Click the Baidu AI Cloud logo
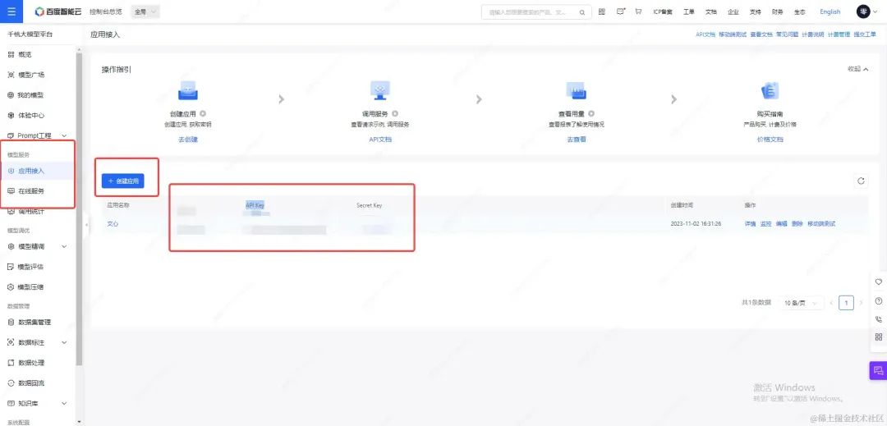The width and height of the screenshot is (887, 426). [x=57, y=11]
